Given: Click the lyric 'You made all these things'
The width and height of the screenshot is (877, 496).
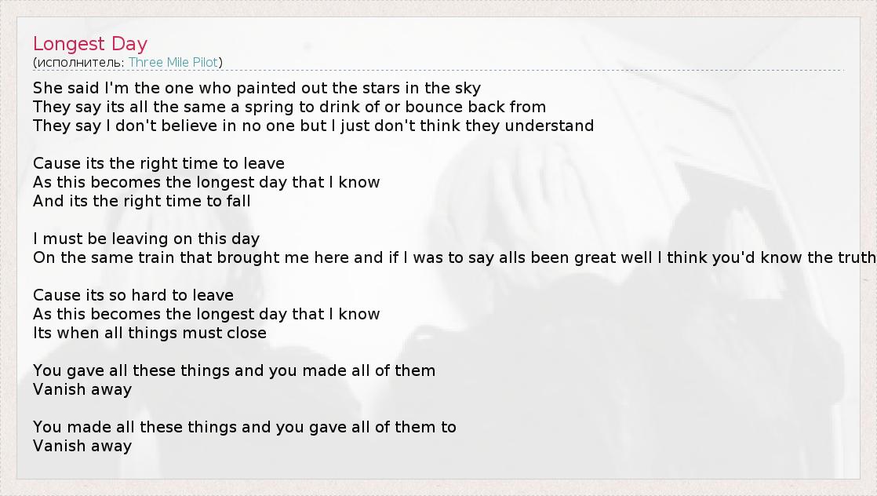Looking at the screenshot, I should coord(244,427).
